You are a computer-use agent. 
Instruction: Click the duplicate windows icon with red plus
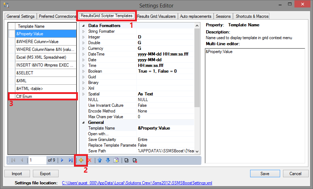(x=135, y=160)
